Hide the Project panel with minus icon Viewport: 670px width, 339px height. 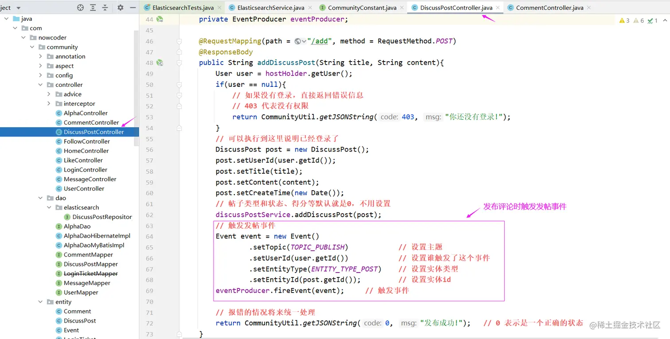[133, 8]
